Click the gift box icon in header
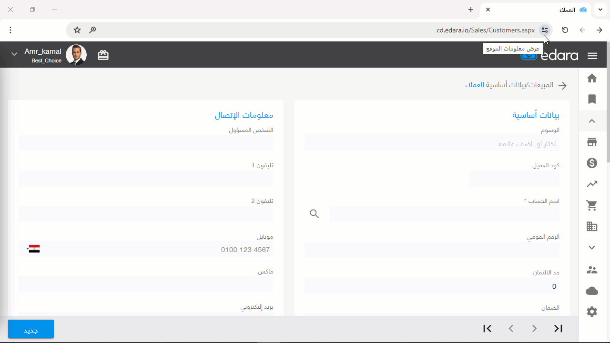 [x=103, y=55]
